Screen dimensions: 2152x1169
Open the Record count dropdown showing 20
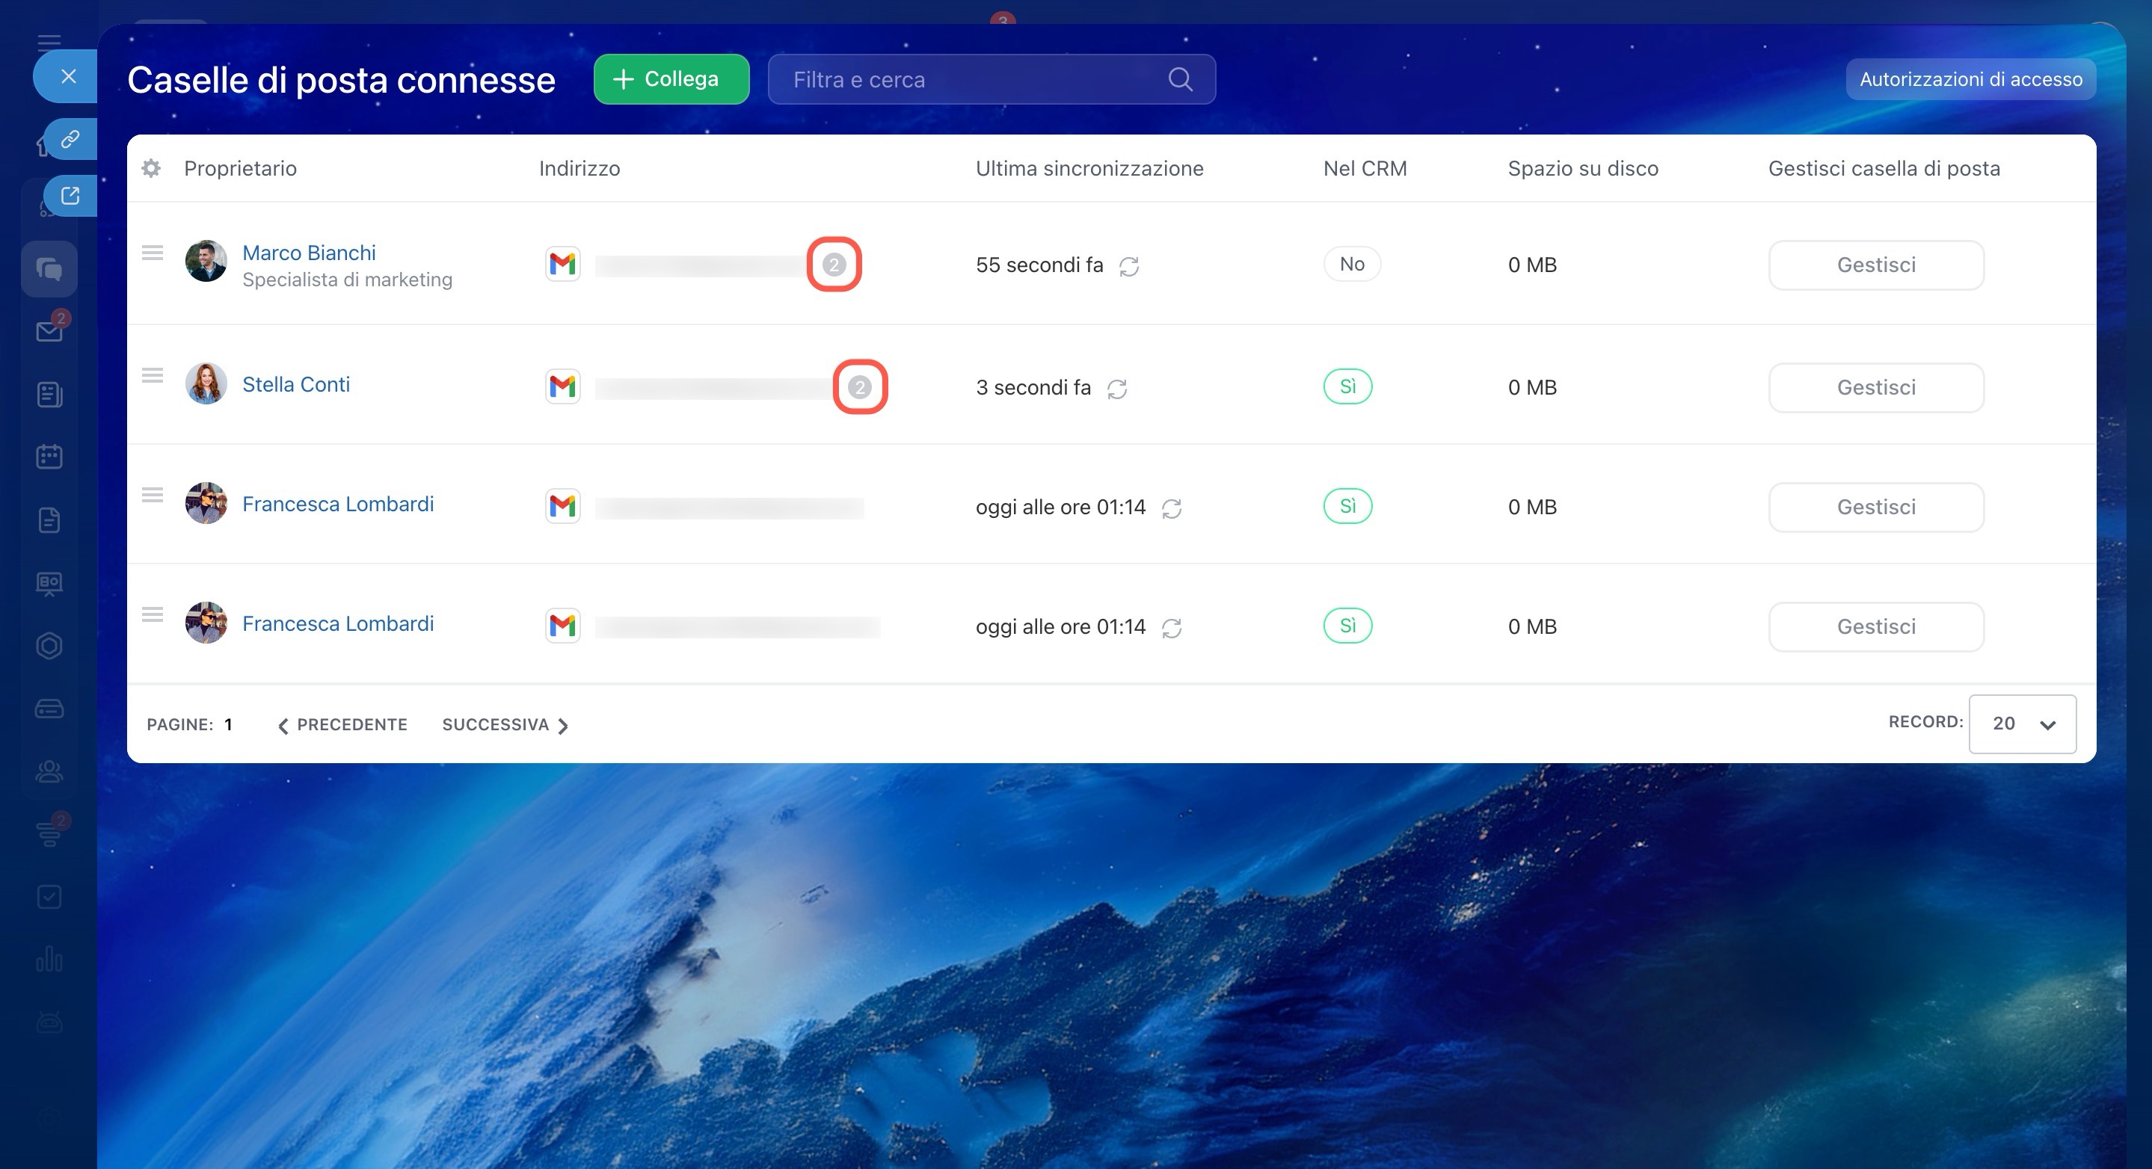(x=2022, y=724)
